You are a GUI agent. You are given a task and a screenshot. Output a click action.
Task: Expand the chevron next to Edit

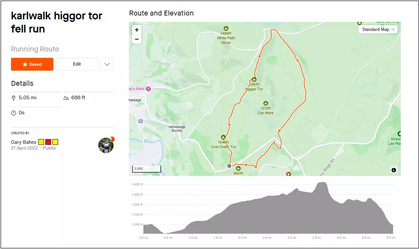(x=107, y=64)
